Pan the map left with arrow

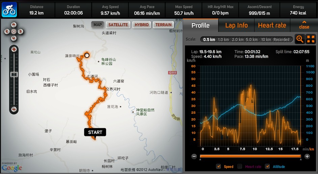point(7,31)
